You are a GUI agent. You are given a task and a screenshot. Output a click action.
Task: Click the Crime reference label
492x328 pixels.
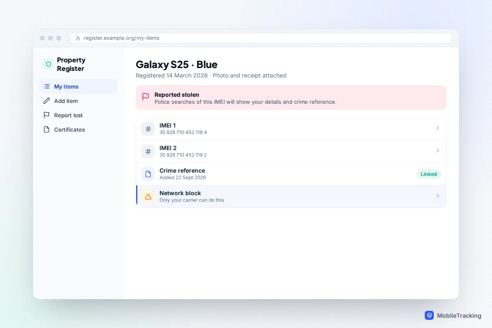(x=182, y=171)
